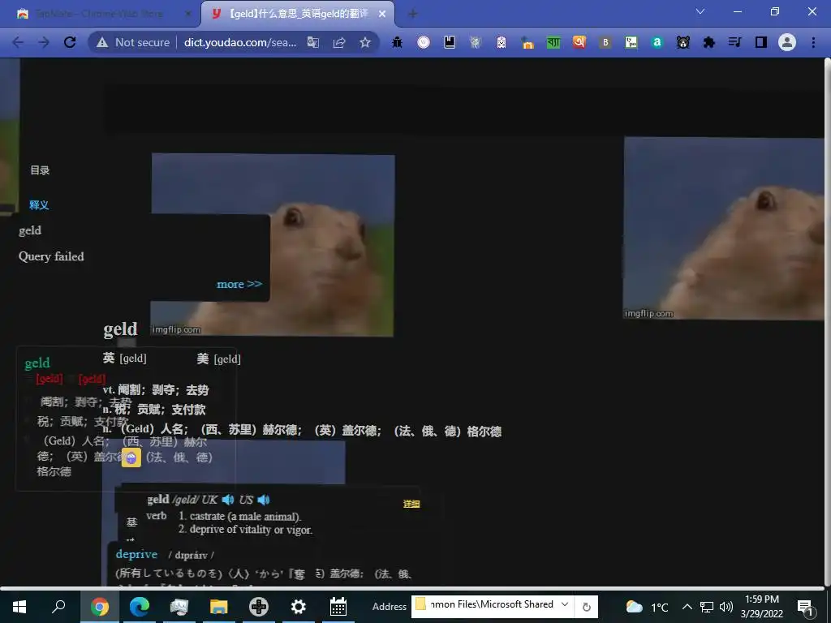831x623 pixels.
Task: Open Windows taskbar search
Action: tap(58, 607)
